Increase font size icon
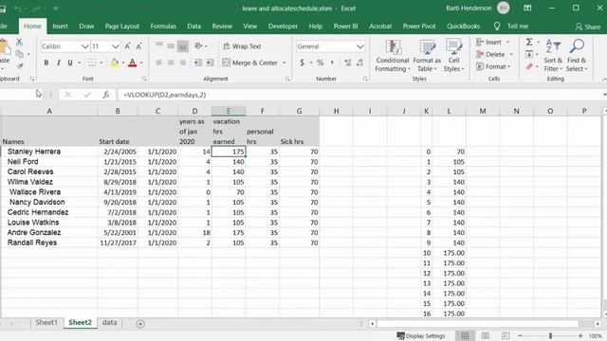 (x=127, y=46)
